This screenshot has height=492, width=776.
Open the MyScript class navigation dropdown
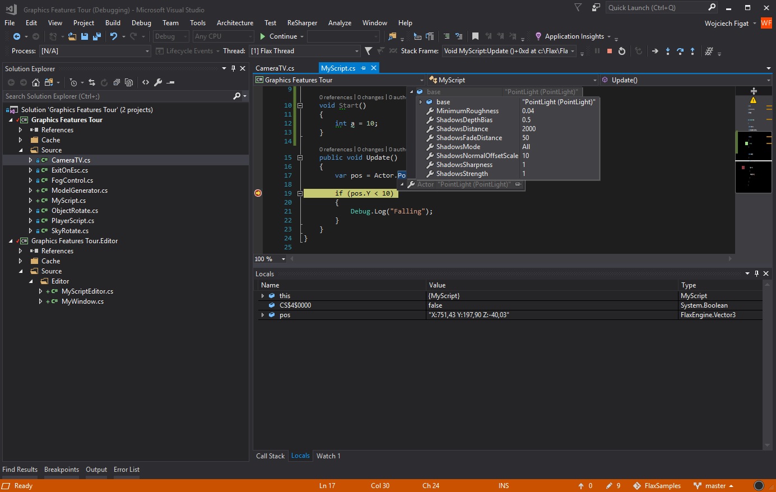pos(513,80)
